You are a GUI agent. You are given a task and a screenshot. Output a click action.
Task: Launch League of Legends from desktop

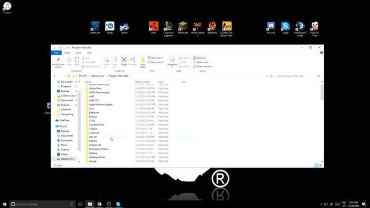pos(168,29)
